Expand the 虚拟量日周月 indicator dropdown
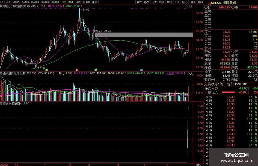Screen dimensions: 258x166 coord(1,73)
